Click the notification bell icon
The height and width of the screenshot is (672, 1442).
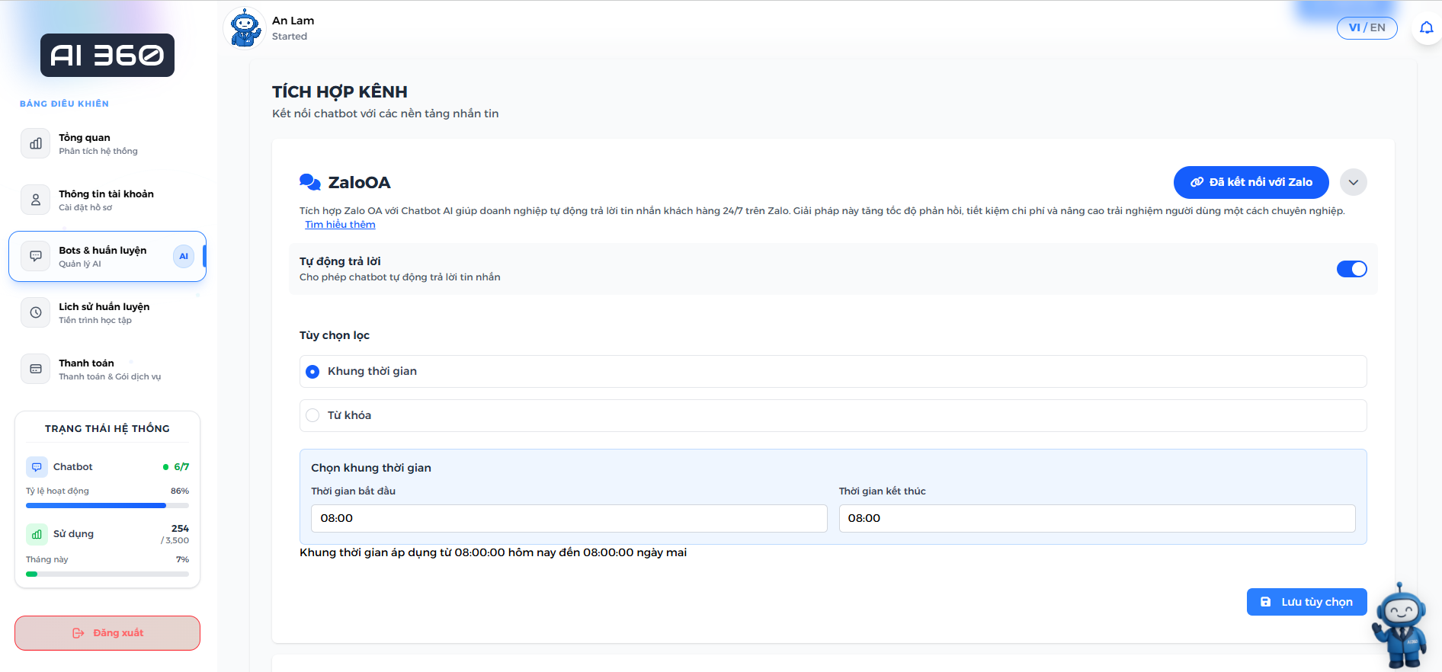(x=1426, y=28)
